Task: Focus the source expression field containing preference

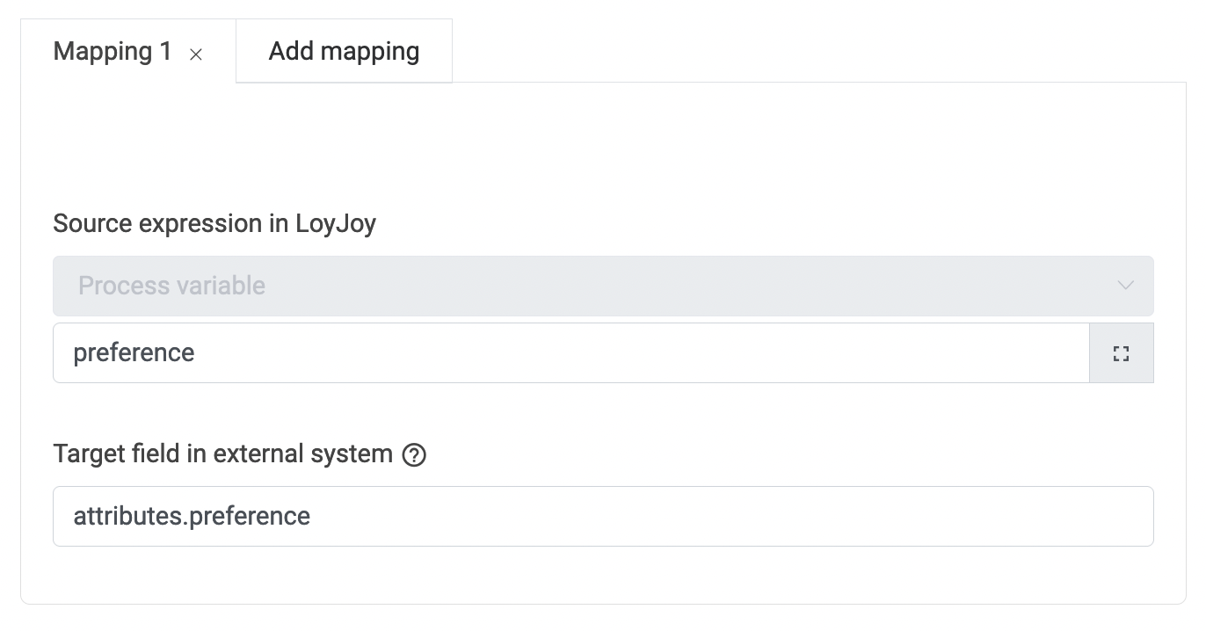Action: point(571,353)
